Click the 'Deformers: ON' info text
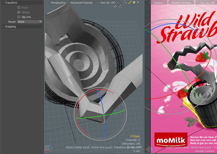Screen dimensions: 217x154 pyautogui.click(x=131, y=144)
